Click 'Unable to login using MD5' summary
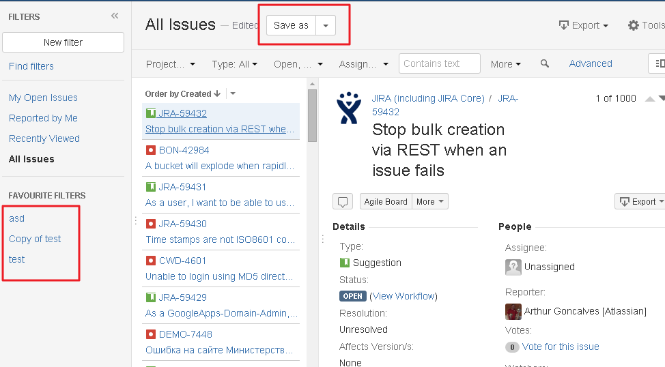This screenshot has height=367, width=665. coord(219,276)
